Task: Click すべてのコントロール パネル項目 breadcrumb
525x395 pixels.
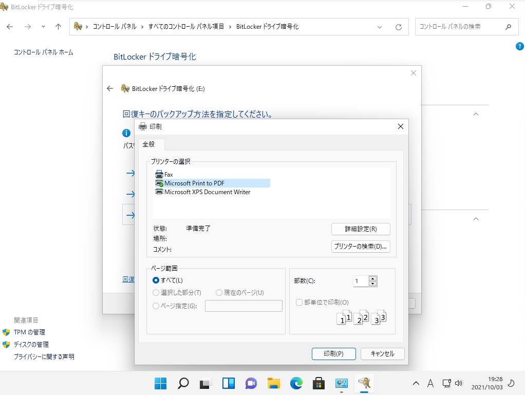Action: (186, 27)
